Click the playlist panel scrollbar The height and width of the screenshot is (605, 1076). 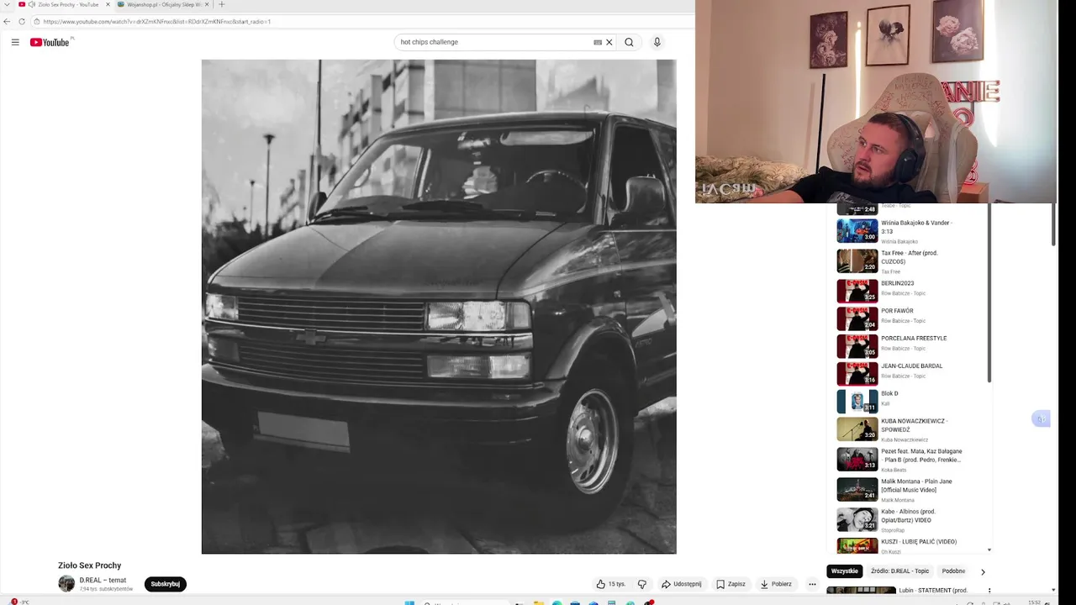click(x=989, y=294)
